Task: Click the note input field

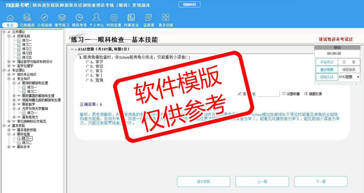Action: tap(268, 94)
